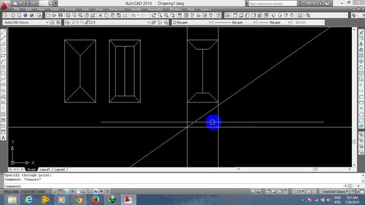The width and height of the screenshot is (365, 205).
Task: Select the Arc draw tool
Action: [3, 61]
